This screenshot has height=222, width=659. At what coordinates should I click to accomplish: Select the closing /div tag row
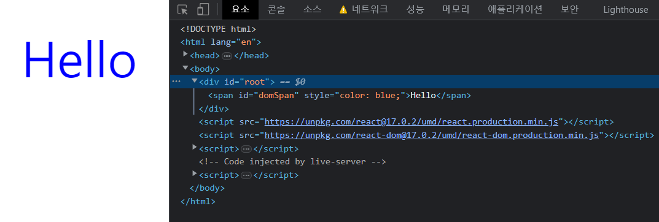tap(214, 109)
